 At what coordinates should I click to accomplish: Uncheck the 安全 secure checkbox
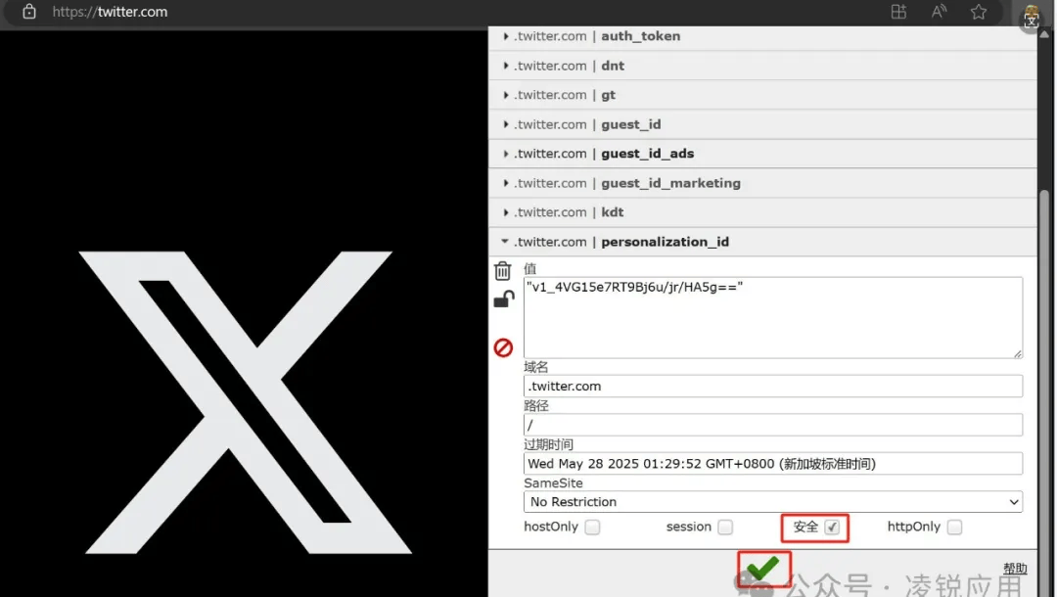coord(832,527)
